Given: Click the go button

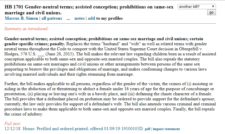Looking at the screenshot, I should (211, 12).
